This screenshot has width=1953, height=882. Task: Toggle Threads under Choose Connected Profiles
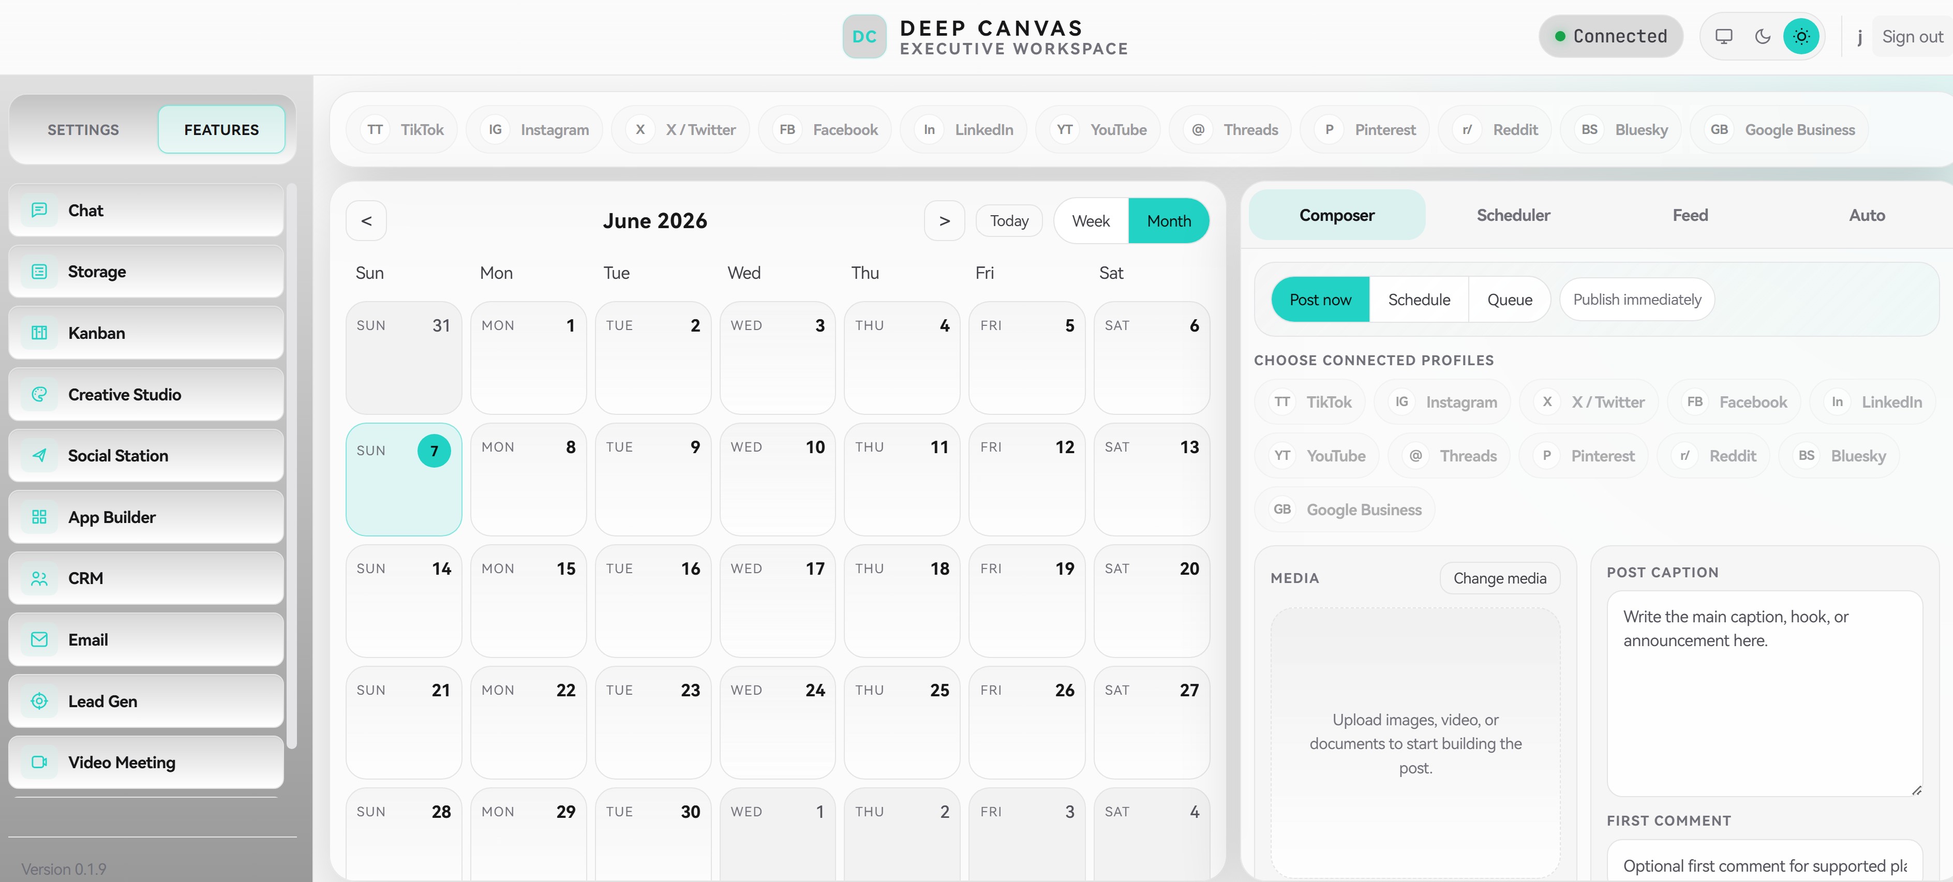(1449, 456)
